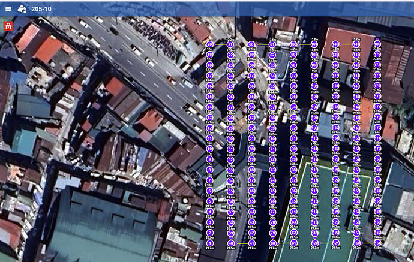Select waypoint 40 marker
Screen dimensions: 414x262
tap(231, 243)
